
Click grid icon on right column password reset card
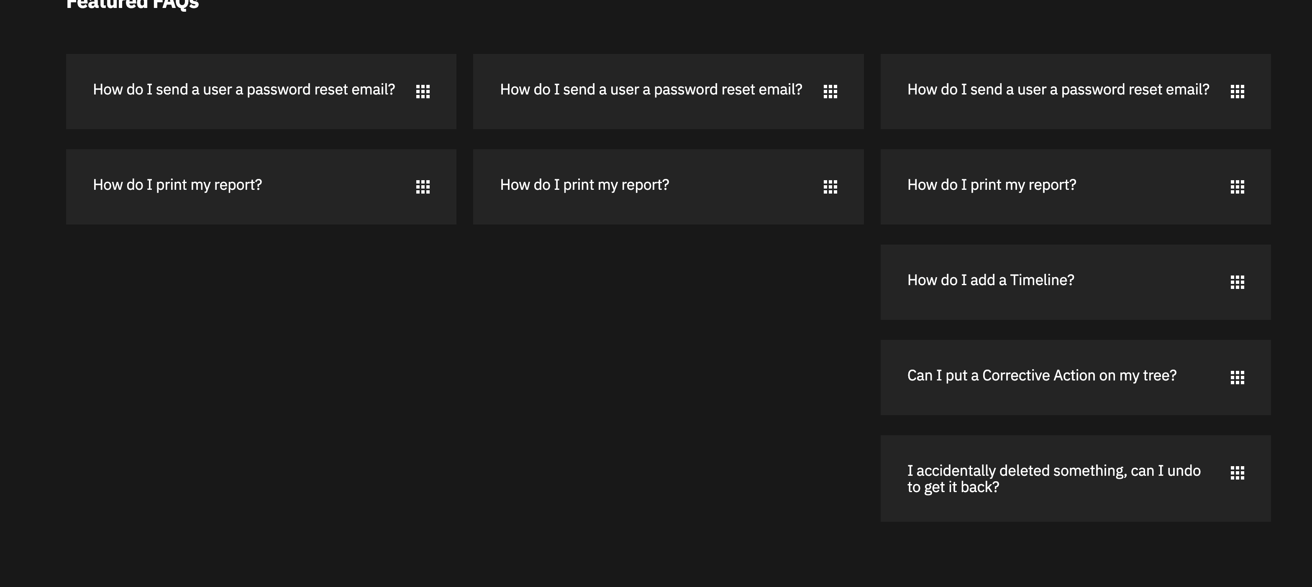tap(1237, 92)
